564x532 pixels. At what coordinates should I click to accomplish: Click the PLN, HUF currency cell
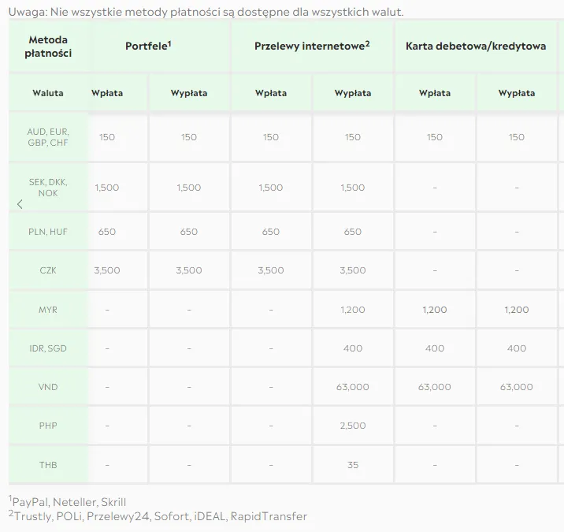(x=48, y=232)
